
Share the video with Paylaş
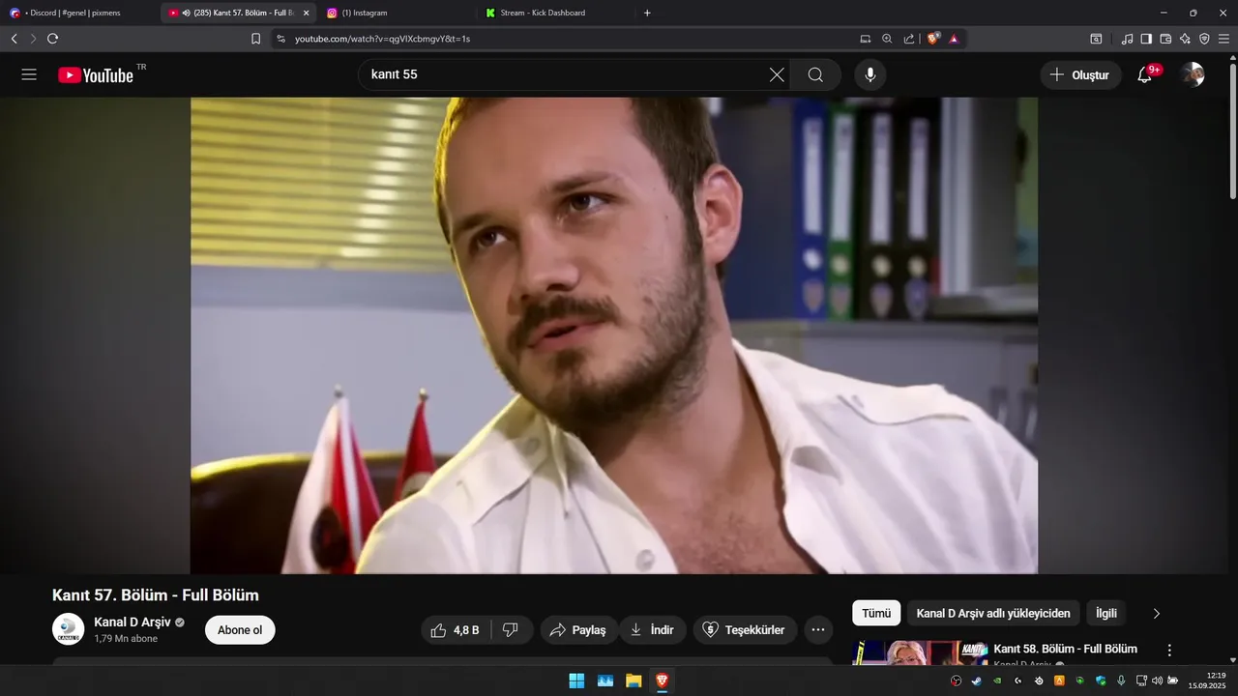tap(578, 630)
